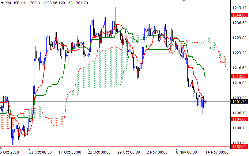Screen dimensions: 249x156
Task: Click the 11 Oct 00:00 date label
Action: pos(40,152)
